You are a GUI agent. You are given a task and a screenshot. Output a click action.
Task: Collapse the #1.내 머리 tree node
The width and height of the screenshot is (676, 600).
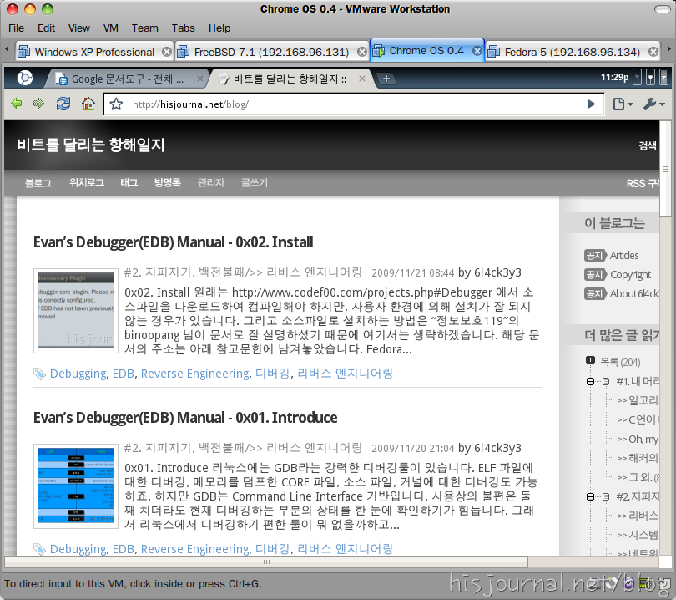(590, 381)
